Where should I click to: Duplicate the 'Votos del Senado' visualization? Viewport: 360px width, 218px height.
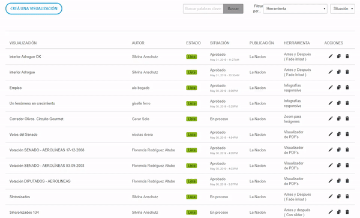coord(338,134)
